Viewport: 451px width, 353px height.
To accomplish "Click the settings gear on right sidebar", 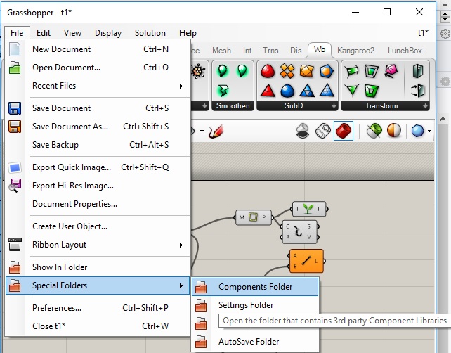I will coord(445,33).
